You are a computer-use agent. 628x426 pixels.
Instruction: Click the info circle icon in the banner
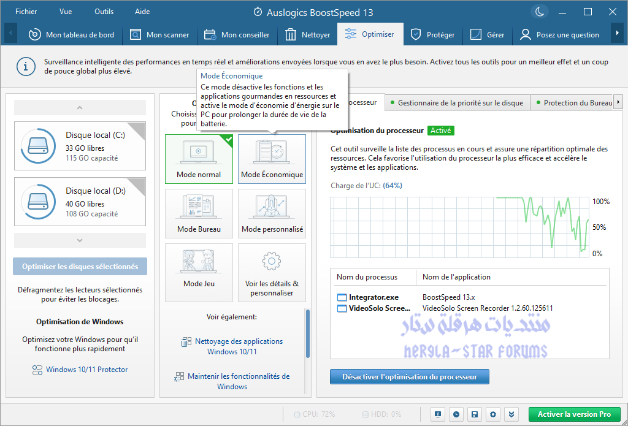pyautogui.click(x=26, y=66)
